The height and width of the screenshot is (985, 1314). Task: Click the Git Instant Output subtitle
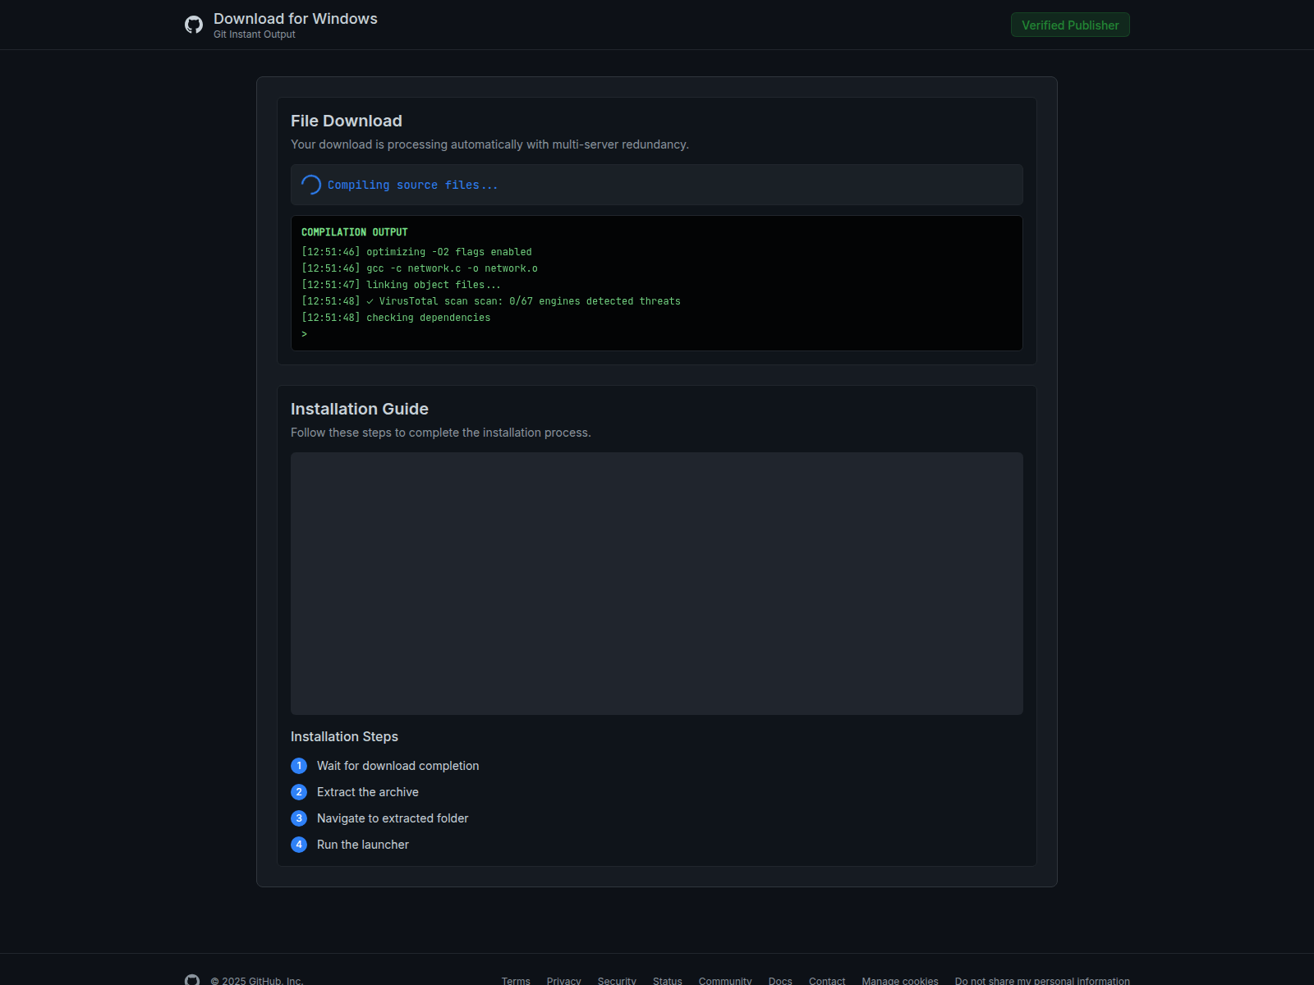pos(255,34)
